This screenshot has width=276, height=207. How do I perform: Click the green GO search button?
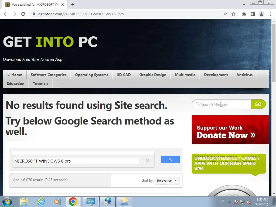tap(258, 104)
